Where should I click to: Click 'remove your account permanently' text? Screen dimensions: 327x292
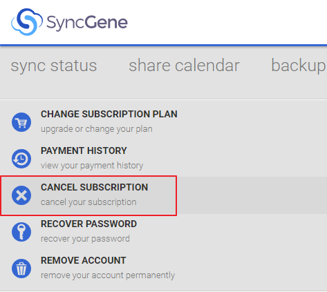[108, 275]
